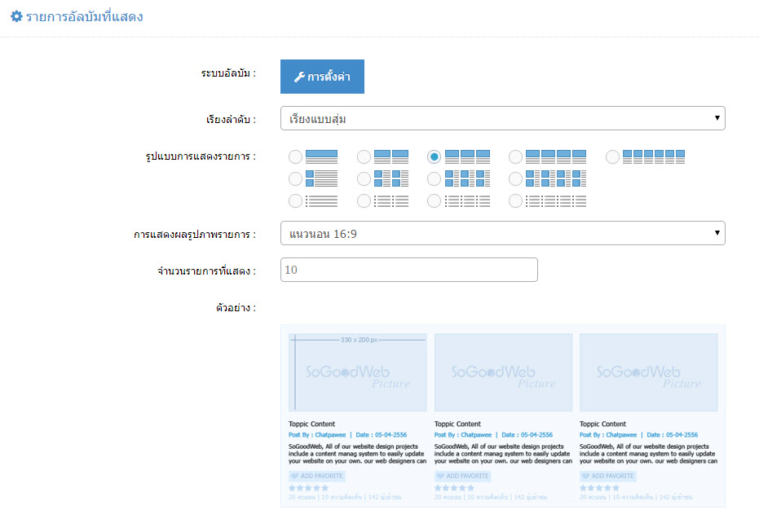The width and height of the screenshot is (759, 519).
Task: Click ADD FAVORITE under second preview card
Action: [463, 476]
